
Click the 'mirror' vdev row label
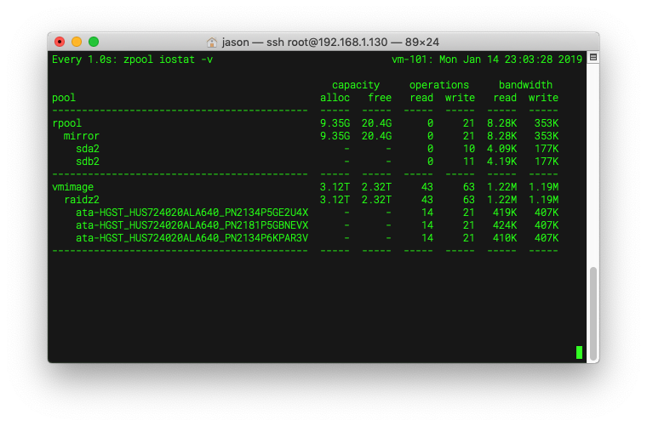point(81,136)
